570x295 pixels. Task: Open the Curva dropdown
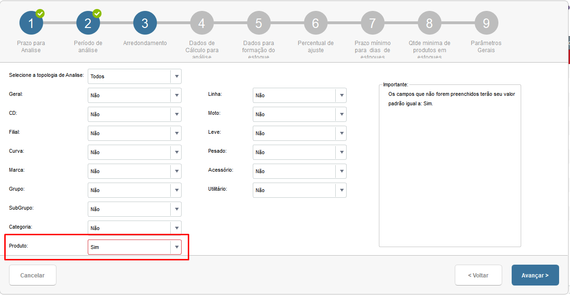135,152
